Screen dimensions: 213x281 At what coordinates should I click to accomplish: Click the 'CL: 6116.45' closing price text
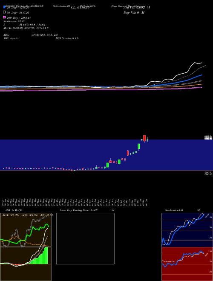coord(80,8)
